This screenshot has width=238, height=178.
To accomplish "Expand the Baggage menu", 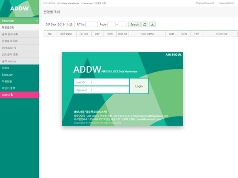I will (19, 75).
